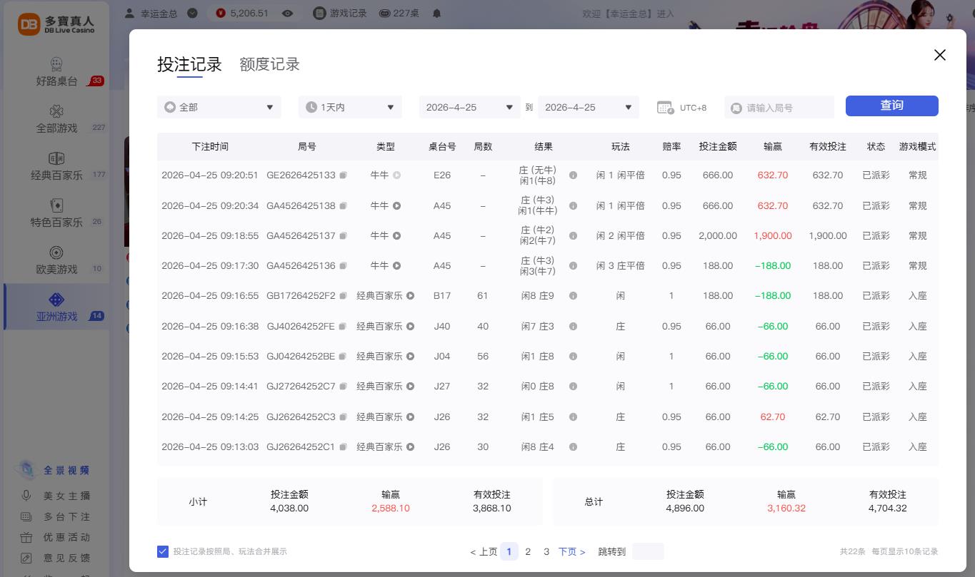The image size is (975, 577).
Task: Open 全景视频 panoramic video
Action: click(56, 470)
